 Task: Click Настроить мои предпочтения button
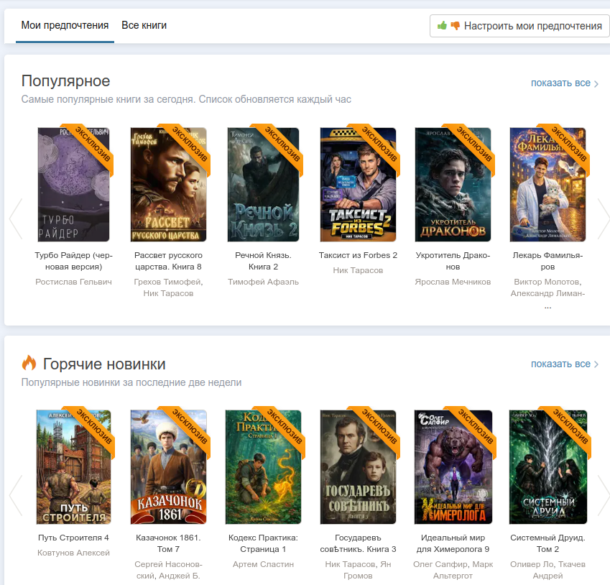click(519, 26)
